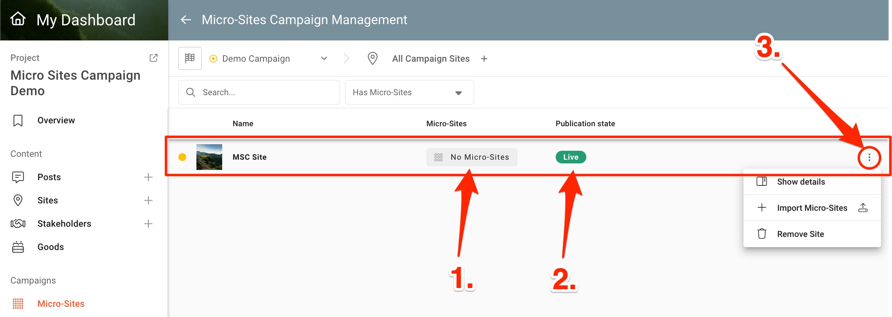Add a campaign site with plus icon
Viewport: 892px width, 317px height.
click(484, 59)
